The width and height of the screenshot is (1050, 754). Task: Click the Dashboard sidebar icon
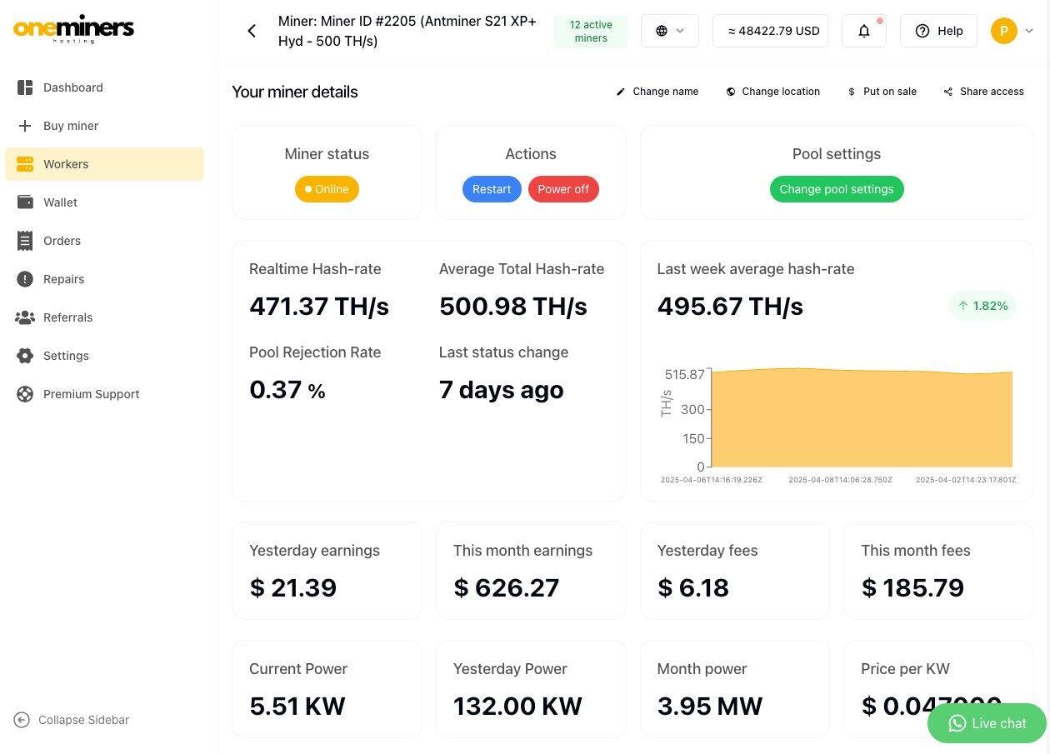25,87
